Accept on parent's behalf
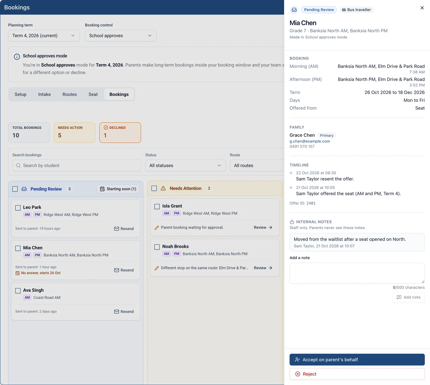This screenshot has height=385, width=430. (x=357, y=360)
